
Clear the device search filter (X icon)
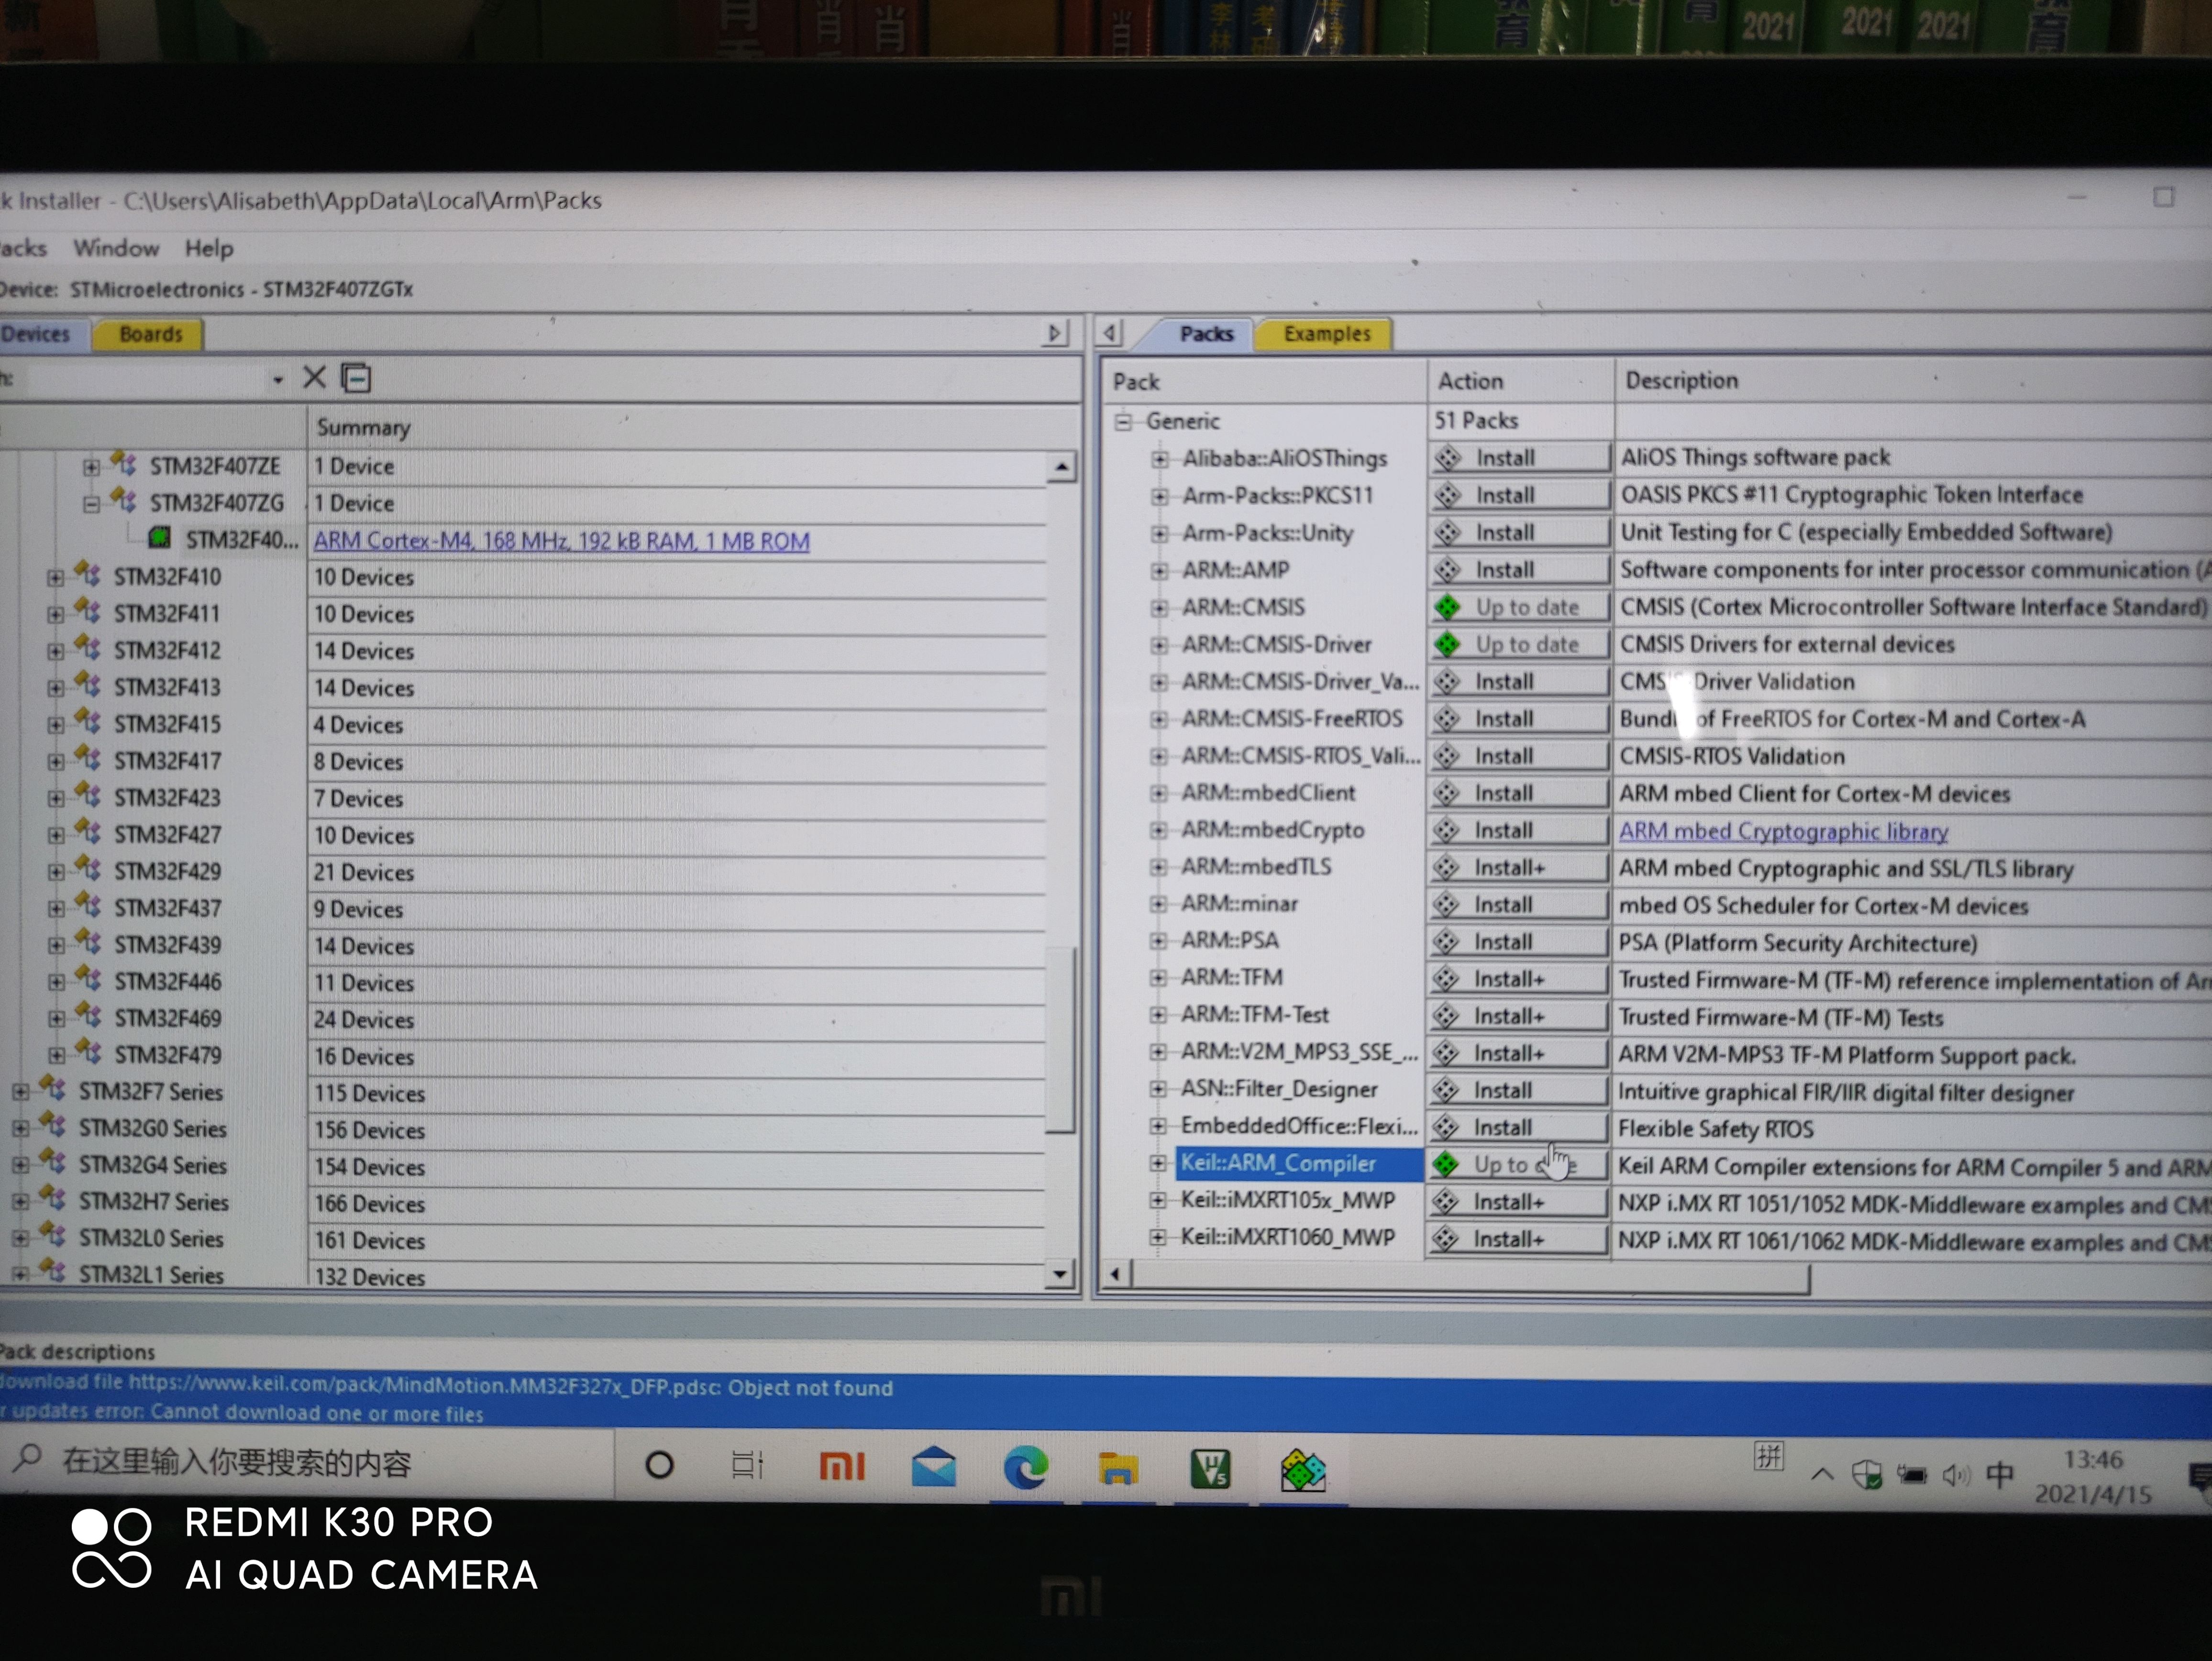click(x=314, y=377)
